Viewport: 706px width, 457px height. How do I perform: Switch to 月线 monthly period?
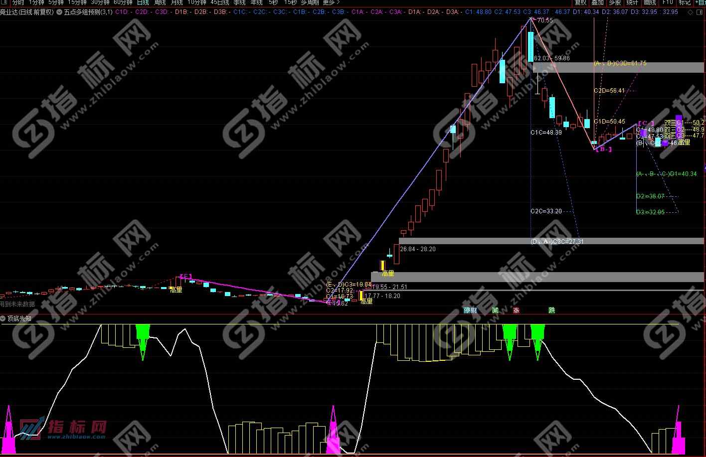pyautogui.click(x=176, y=2)
